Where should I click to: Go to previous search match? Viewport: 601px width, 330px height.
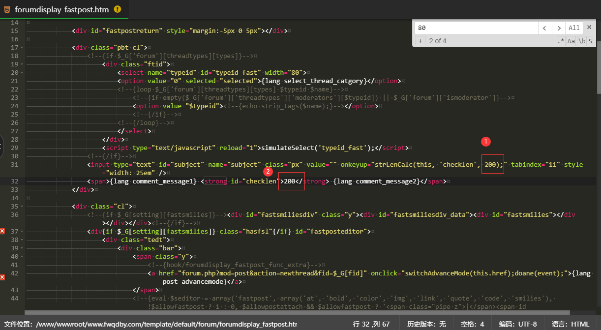(544, 28)
